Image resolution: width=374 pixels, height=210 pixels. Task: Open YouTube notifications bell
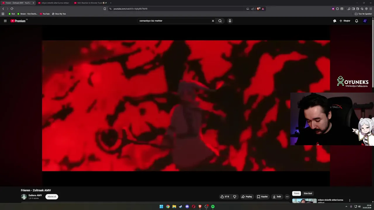356,21
